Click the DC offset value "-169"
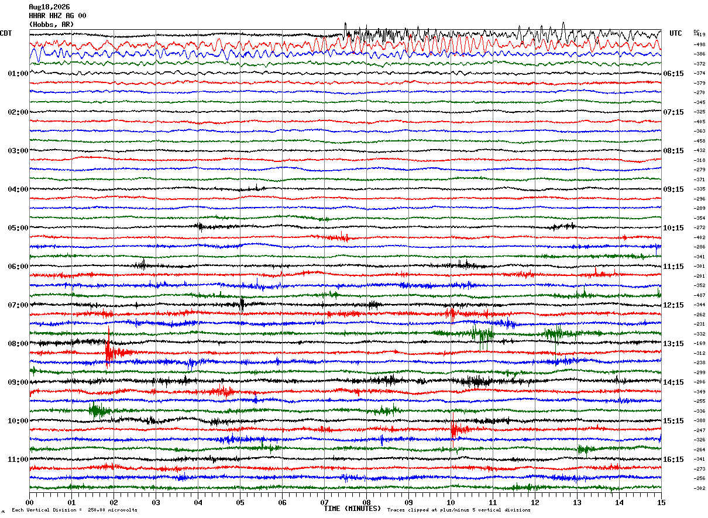The image size is (708, 518). [x=699, y=343]
